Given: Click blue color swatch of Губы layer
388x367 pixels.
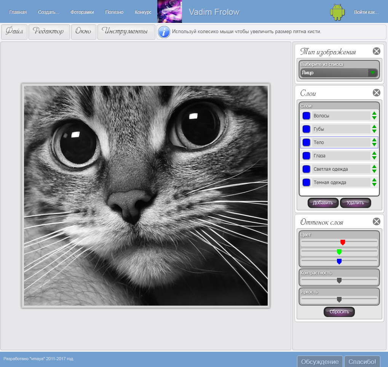Looking at the screenshot, I should click(307, 129).
